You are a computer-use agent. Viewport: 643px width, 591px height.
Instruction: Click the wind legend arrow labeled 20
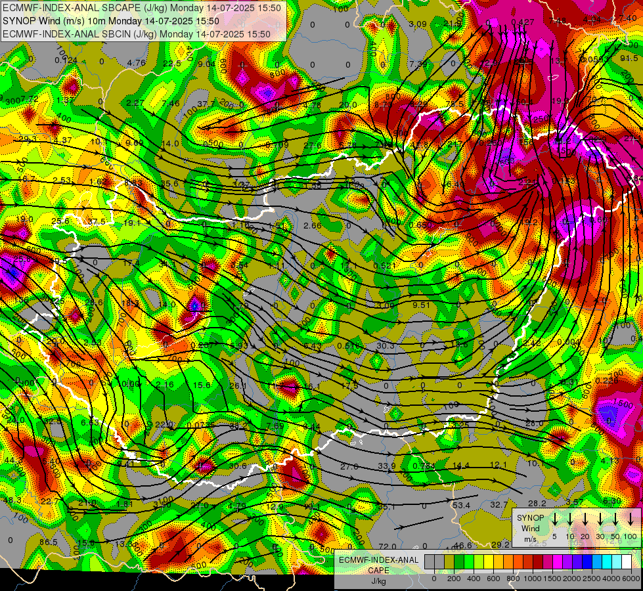(x=585, y=519)
